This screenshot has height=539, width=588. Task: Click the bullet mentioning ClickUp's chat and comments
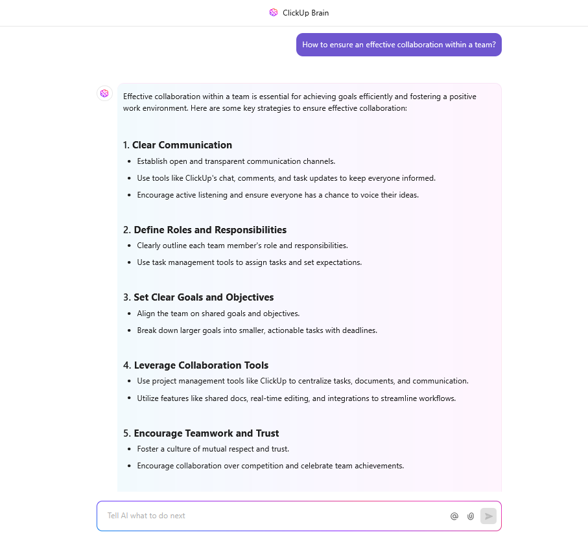(286, 178)
